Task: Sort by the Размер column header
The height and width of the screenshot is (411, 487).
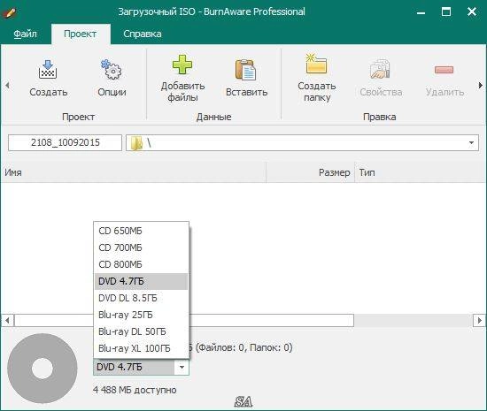Action: (310, 172)
